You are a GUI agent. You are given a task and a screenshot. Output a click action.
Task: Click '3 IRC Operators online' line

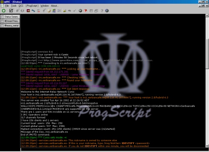coord(34,115)
